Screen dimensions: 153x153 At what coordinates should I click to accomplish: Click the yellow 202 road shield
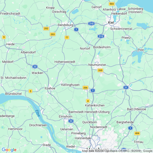(x=46, y=28)
